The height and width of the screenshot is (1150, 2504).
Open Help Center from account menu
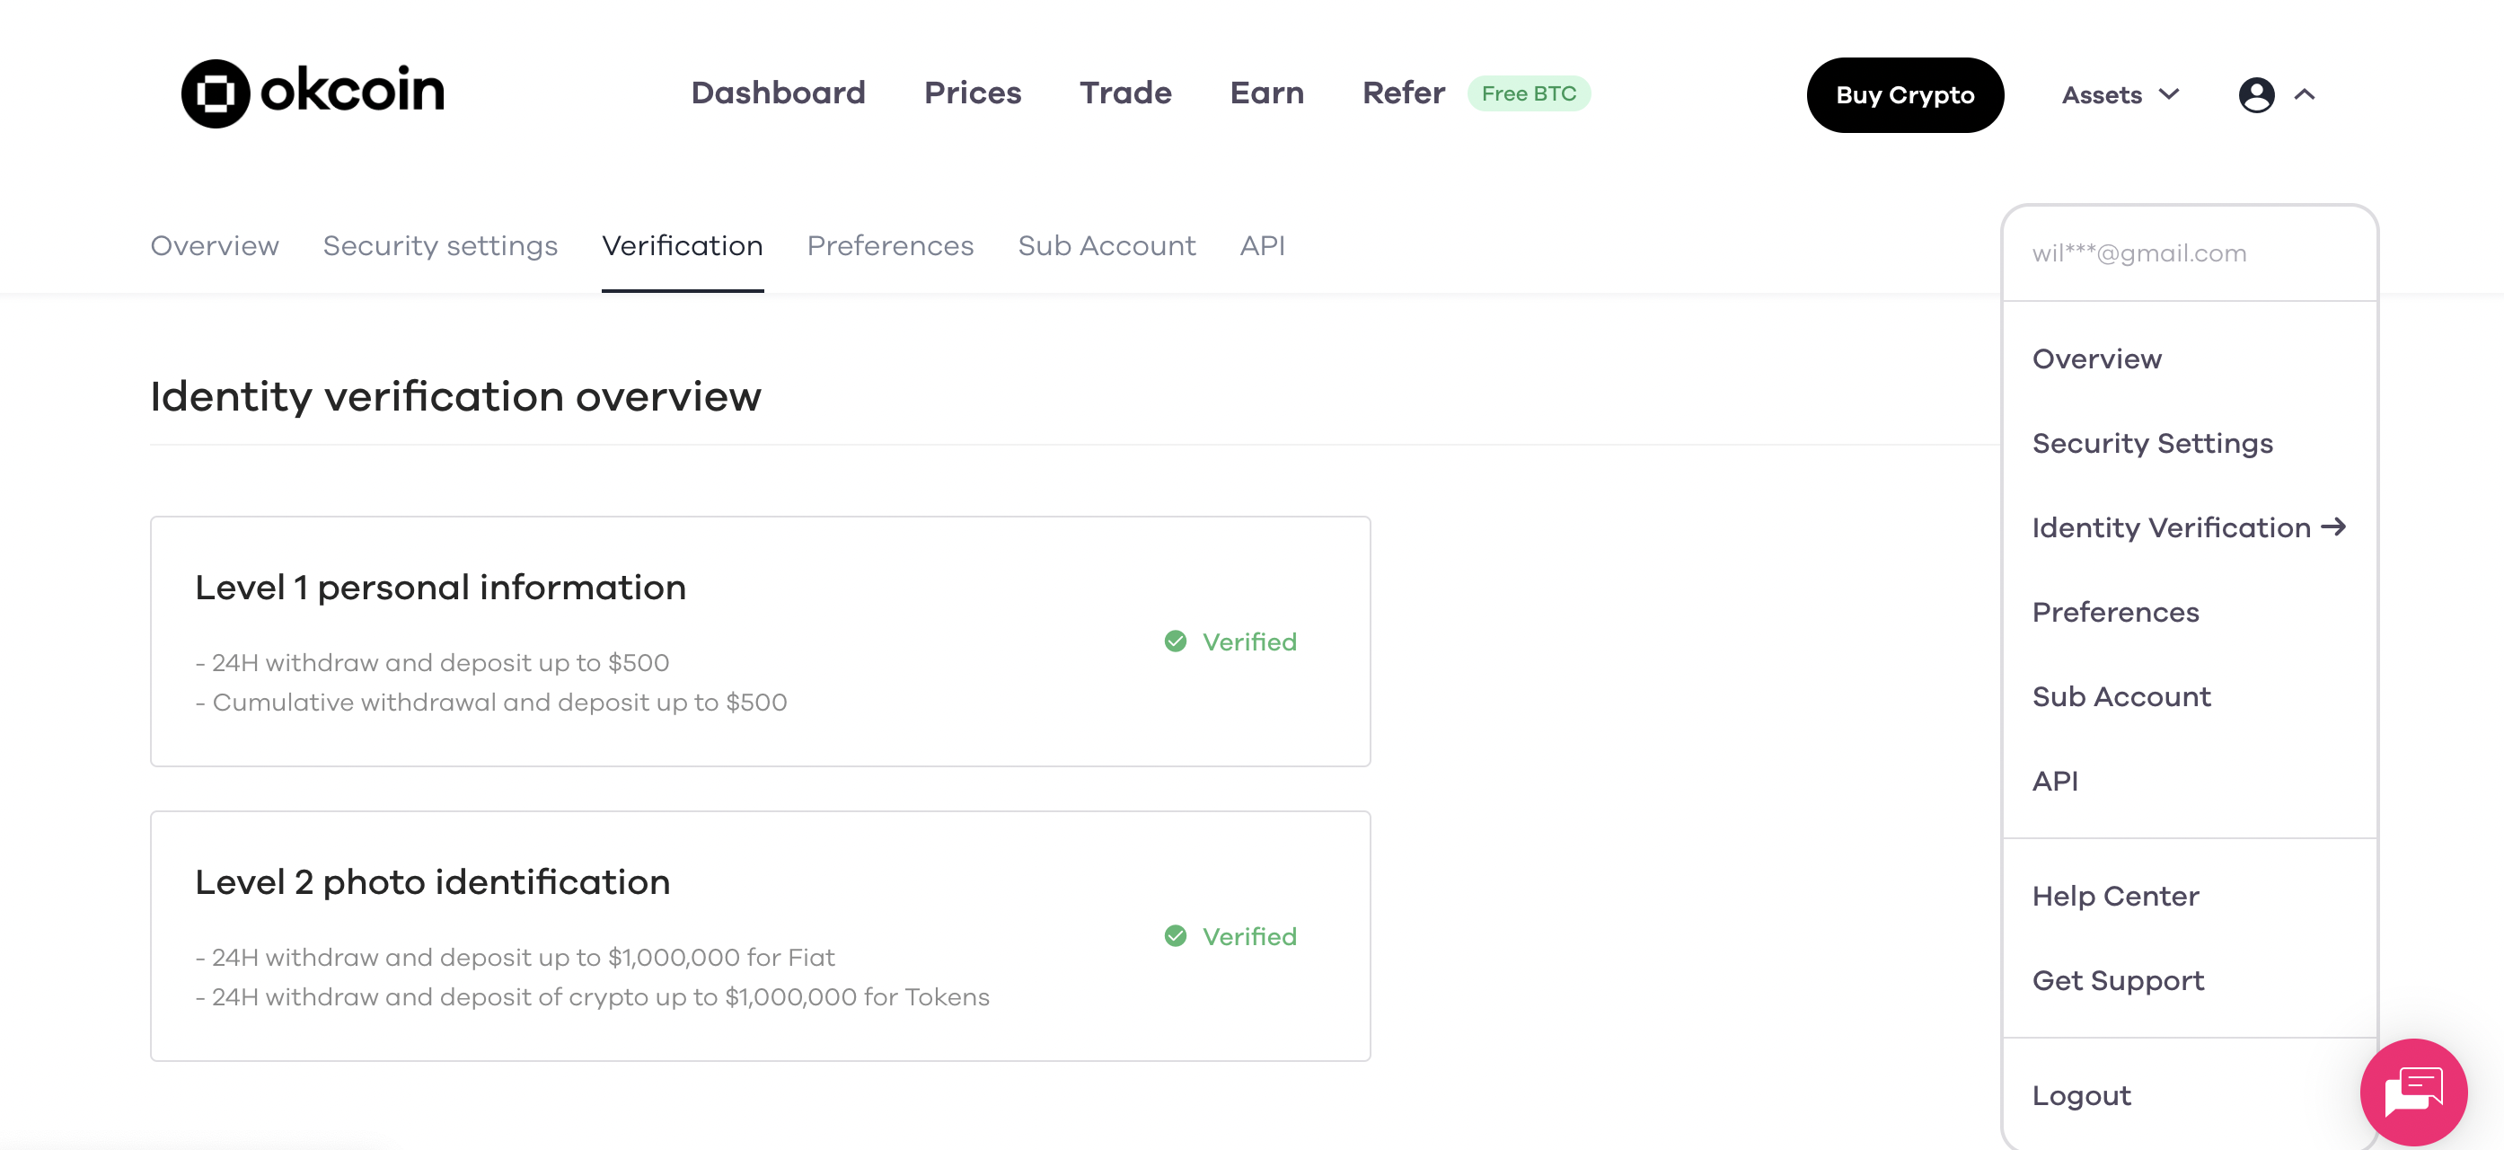[2116, 897]
